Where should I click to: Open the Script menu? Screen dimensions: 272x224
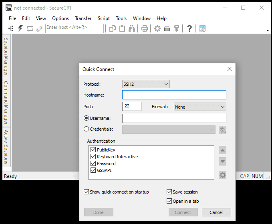(x=104, y=18)
